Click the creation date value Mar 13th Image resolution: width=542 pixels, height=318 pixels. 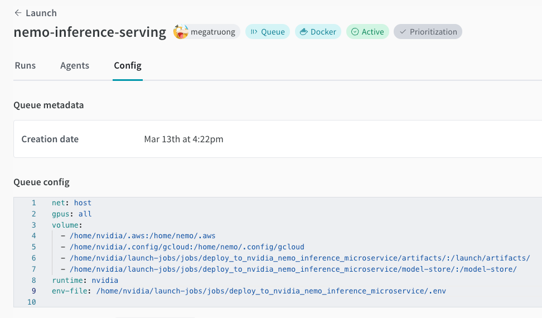tap(183, 139)
